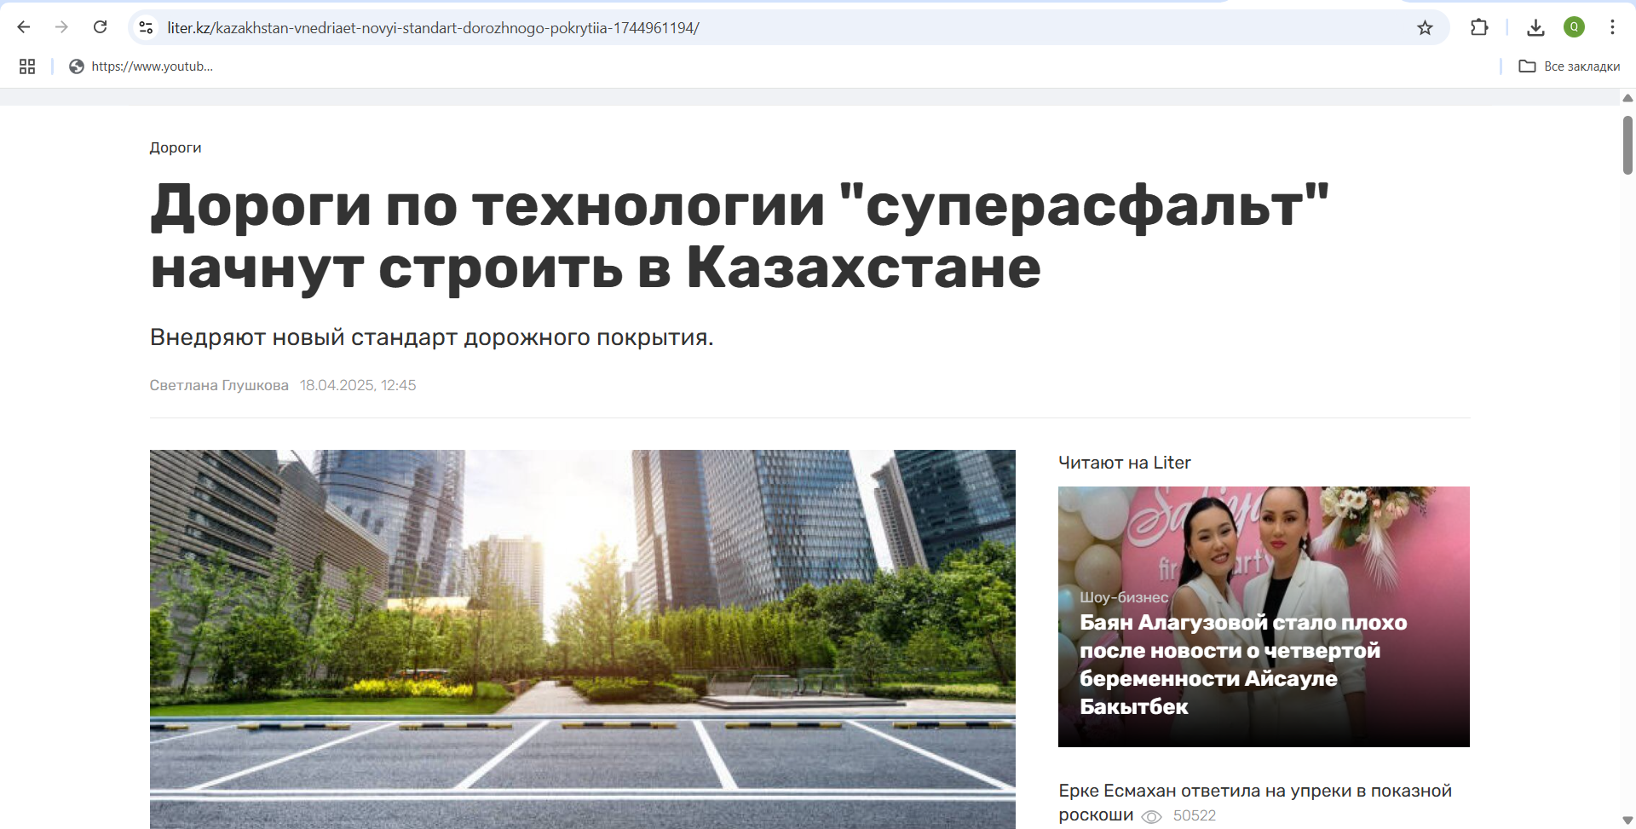Viewport: 1636px width, 829px height.
Task: Click the main article photo of the parking lot
Action: [583, 639]
